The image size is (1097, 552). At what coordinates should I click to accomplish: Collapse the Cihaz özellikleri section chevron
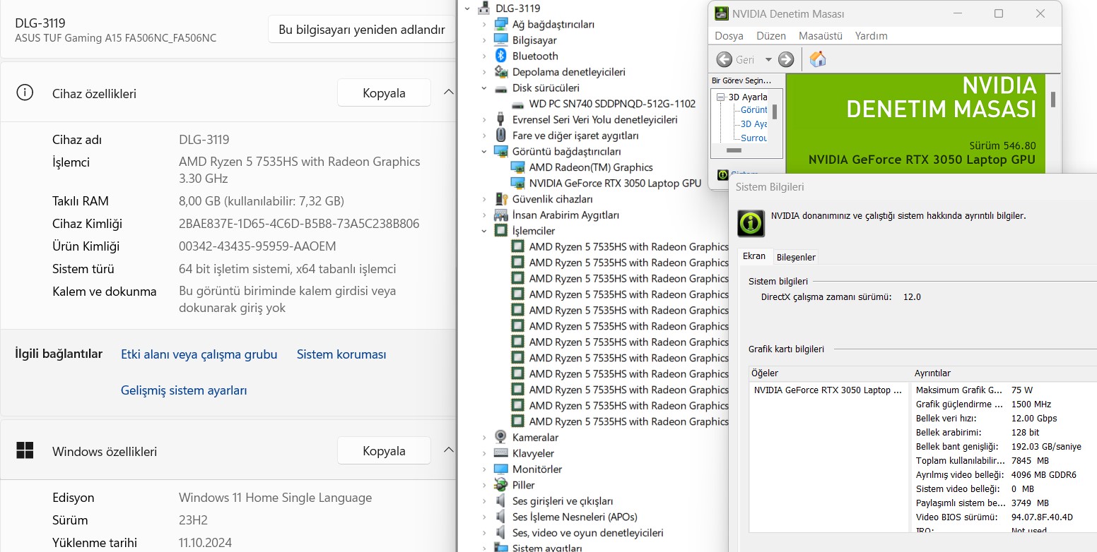tap(448, 92)
